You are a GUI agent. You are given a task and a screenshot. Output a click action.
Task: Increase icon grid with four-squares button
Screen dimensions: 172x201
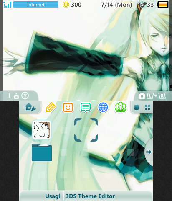coord(147,107)
